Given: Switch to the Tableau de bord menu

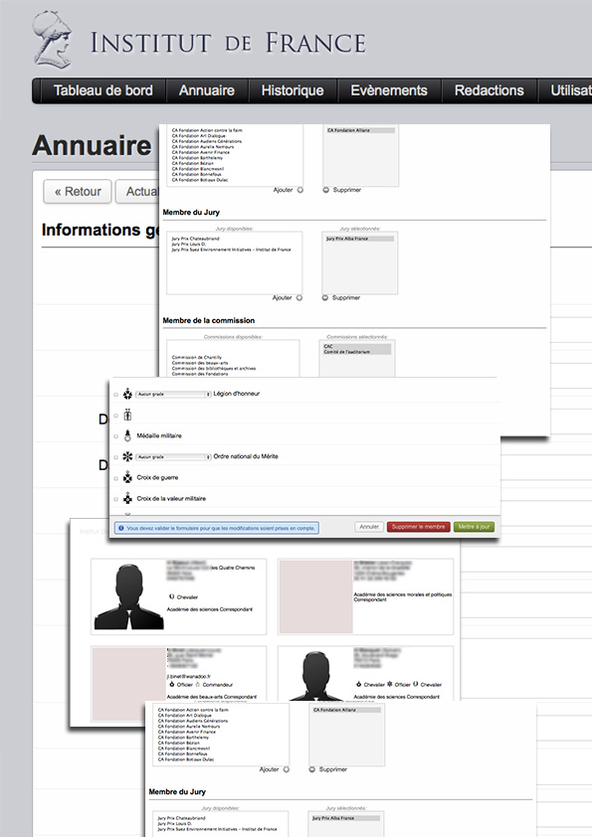Looking at the screenshot, I should (x=103, y=90).
